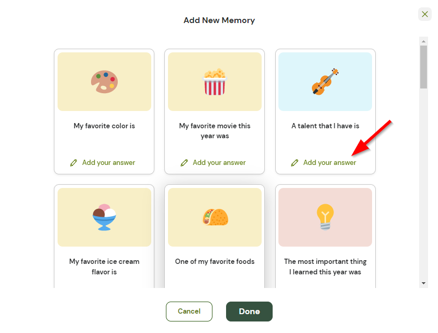Click the lightbulb icon on the learning card
The height and width of the screenshot is (333, 438).
325,217
